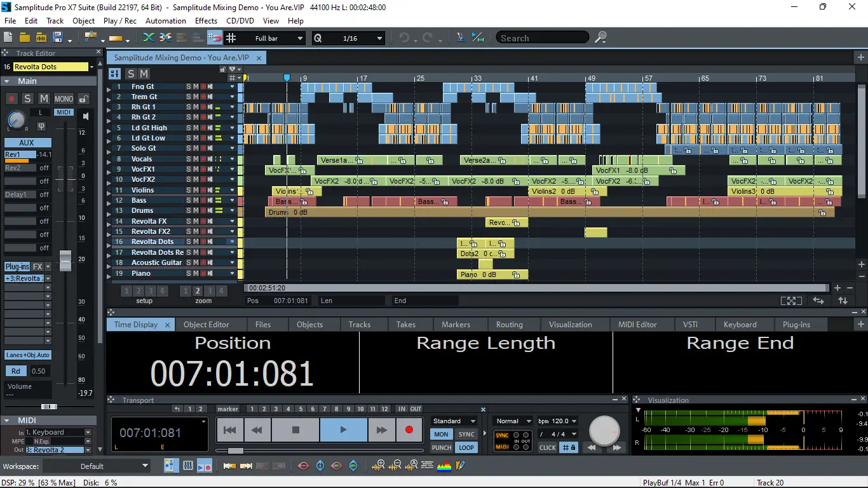Open the mixer view icon in bottom toolbar

point(188,466)
